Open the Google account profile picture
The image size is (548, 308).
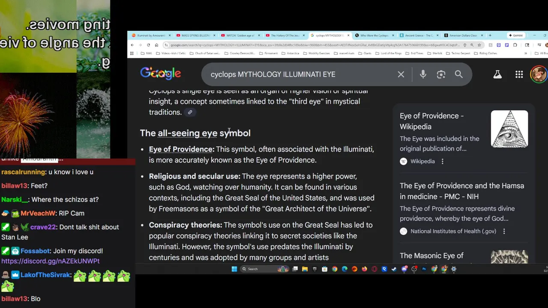(539, 74)
